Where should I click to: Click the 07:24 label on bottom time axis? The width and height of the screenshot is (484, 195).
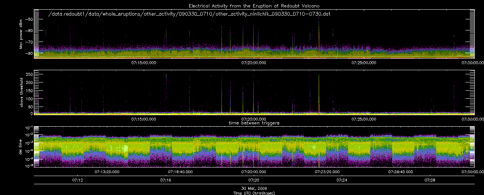pos(342,180)
